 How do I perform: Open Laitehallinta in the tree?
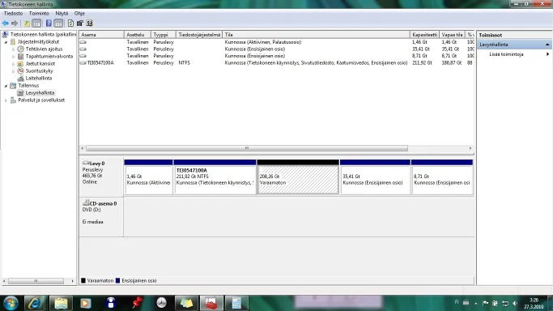[38, 79]
